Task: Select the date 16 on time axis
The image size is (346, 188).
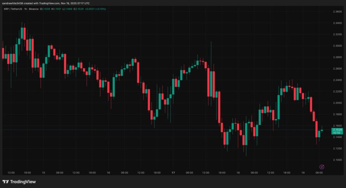Action: 108,173
